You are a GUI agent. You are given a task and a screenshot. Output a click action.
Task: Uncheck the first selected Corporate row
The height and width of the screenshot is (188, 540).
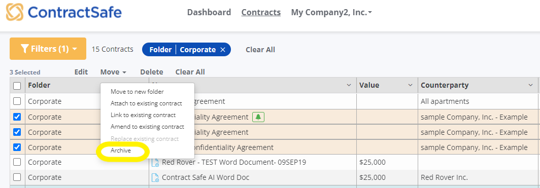pos(17,117)
